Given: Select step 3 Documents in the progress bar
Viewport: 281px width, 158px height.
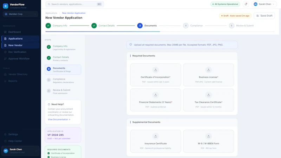Looking at the screenshot, I should (x=147, y=26).
